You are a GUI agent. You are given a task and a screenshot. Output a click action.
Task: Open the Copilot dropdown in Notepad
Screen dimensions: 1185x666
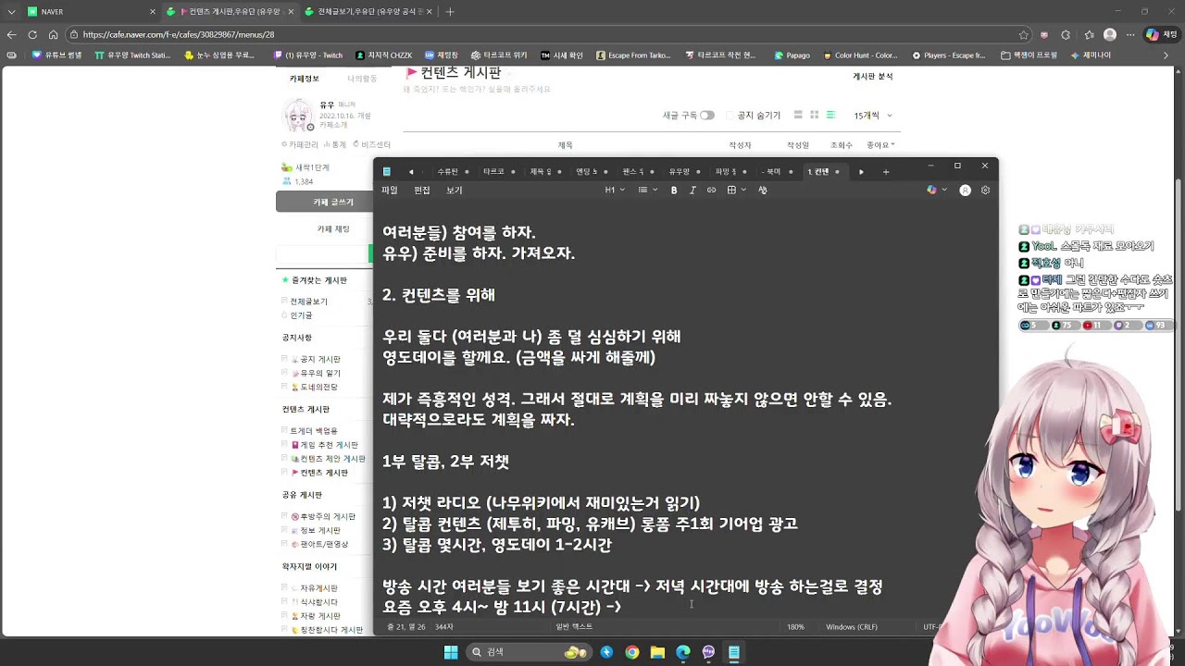tap(937, 190)
